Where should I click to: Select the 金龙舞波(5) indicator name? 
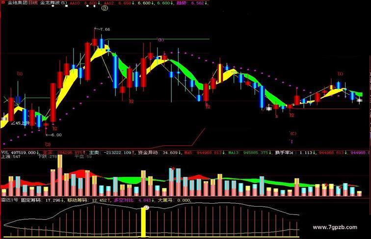(x=53, y=3)
